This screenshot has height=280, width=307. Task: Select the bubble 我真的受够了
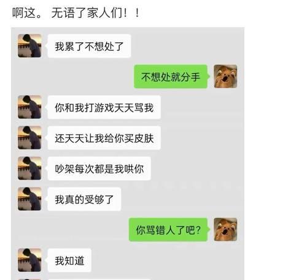pyautogui.click(x=84, y=199)
